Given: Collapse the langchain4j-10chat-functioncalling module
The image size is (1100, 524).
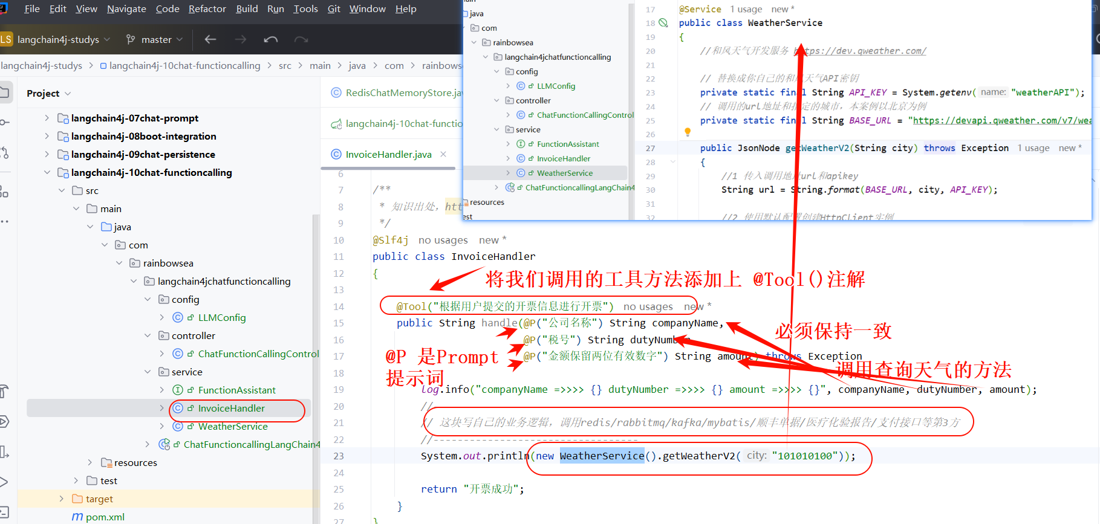Looking at the screenshot, I should (x=47, y=172).
